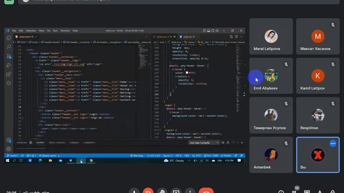344x193 pixels.
Task: Open Extensions view in VS Code
Action: pyautogui.click(x=9, y=74)
